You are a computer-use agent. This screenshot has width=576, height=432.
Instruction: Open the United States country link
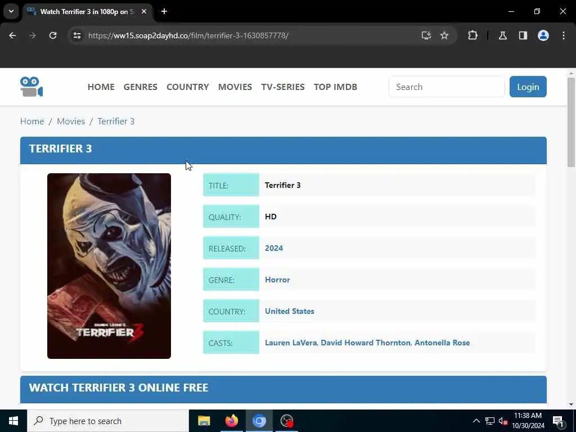coord(290,311)
